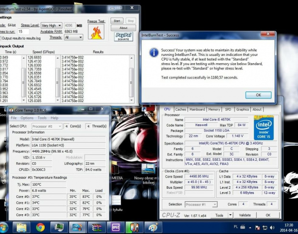The height and width of the screenshot is (234, 298).
Task: Click Validate in CPU-Z
Action: 245,215
